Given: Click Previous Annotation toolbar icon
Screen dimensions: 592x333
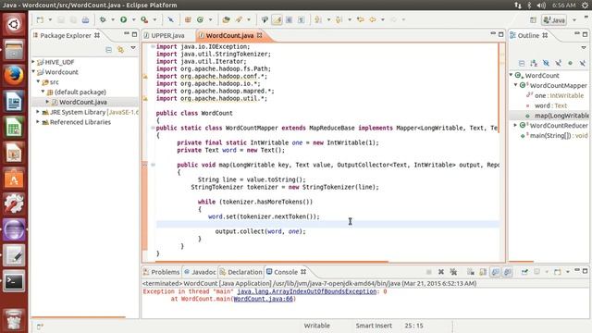Looking at the screenshot, I should [339, 19].
